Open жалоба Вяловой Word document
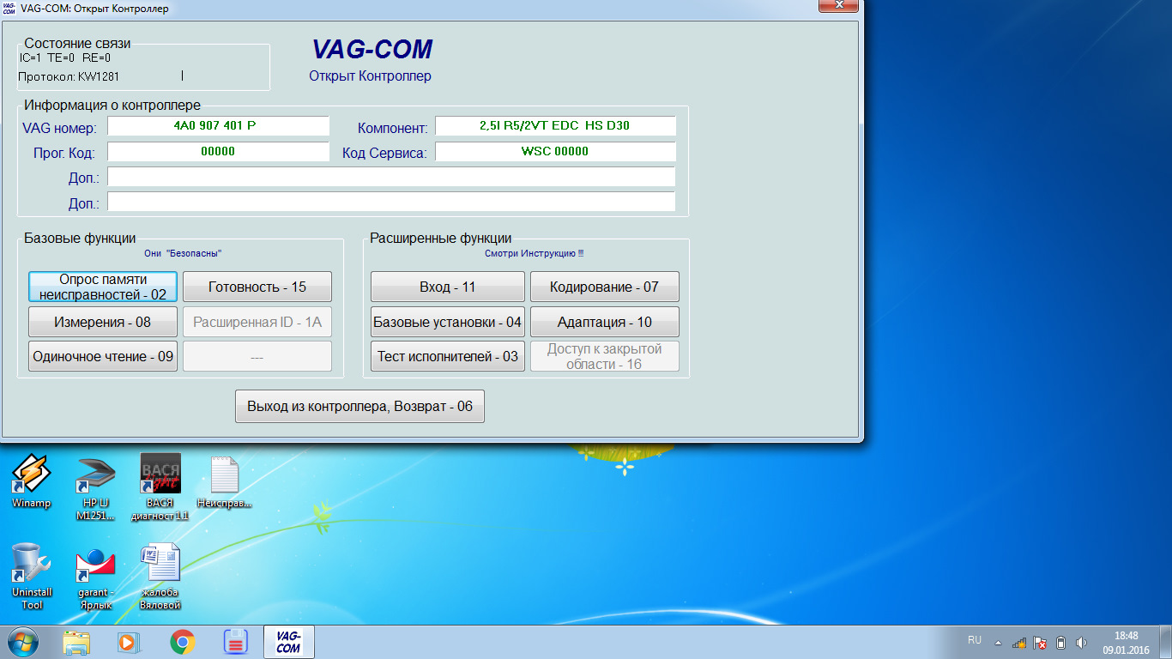1172x659 pixels. pyautogui.click(x=160, y=577)
